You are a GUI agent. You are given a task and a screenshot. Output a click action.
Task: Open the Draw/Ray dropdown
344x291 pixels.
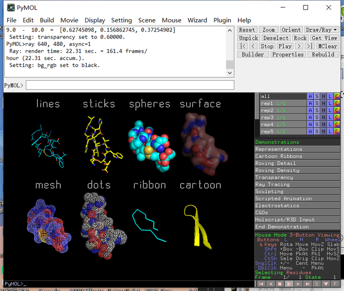point(321,30)
